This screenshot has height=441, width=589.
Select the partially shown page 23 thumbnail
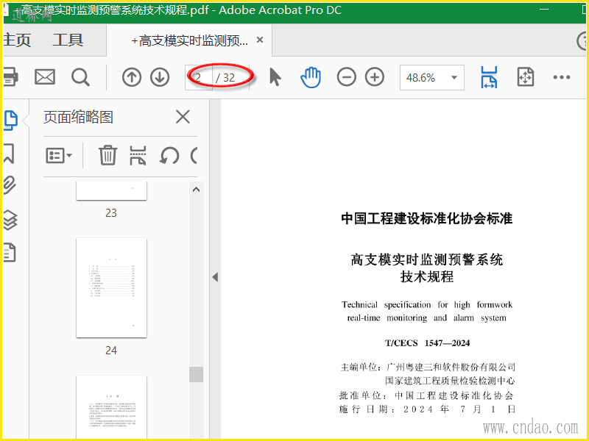112,191
